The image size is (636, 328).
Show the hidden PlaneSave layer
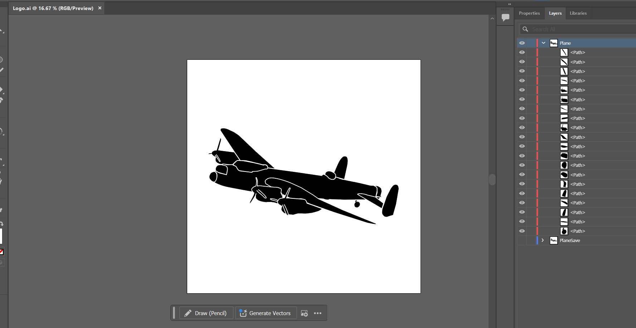pos(522,240)
